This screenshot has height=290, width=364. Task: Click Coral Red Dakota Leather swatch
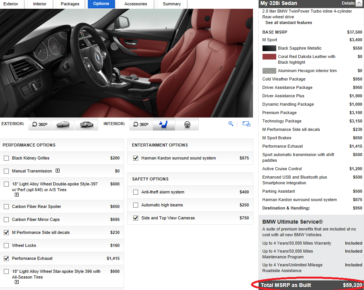point(269,56)
